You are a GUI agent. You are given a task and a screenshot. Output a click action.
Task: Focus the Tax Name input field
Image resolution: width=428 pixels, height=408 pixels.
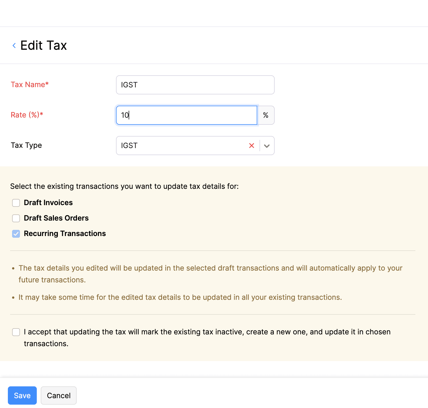tap(195, 85)
